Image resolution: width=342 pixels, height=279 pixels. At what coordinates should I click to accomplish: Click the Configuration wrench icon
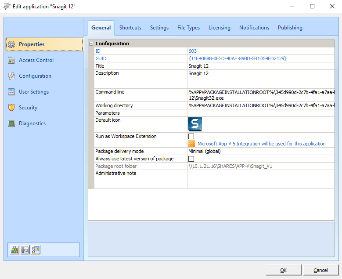tap(11, 76)
